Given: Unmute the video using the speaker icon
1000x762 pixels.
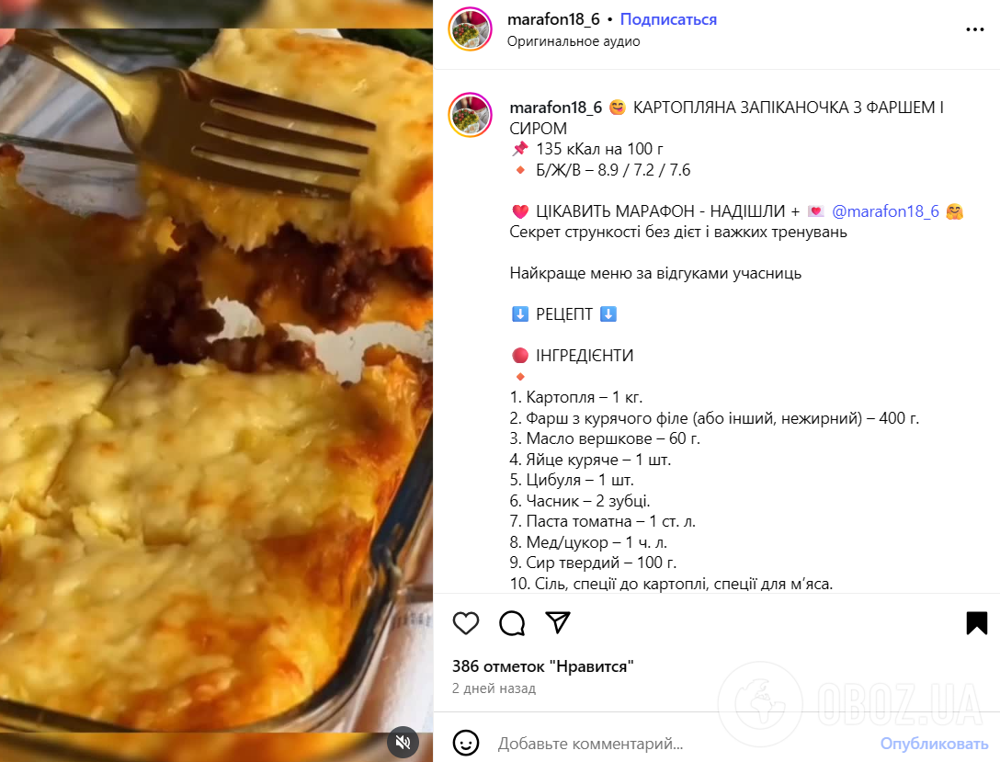Looking at the screenshot, I should click(x=403, y=742).
